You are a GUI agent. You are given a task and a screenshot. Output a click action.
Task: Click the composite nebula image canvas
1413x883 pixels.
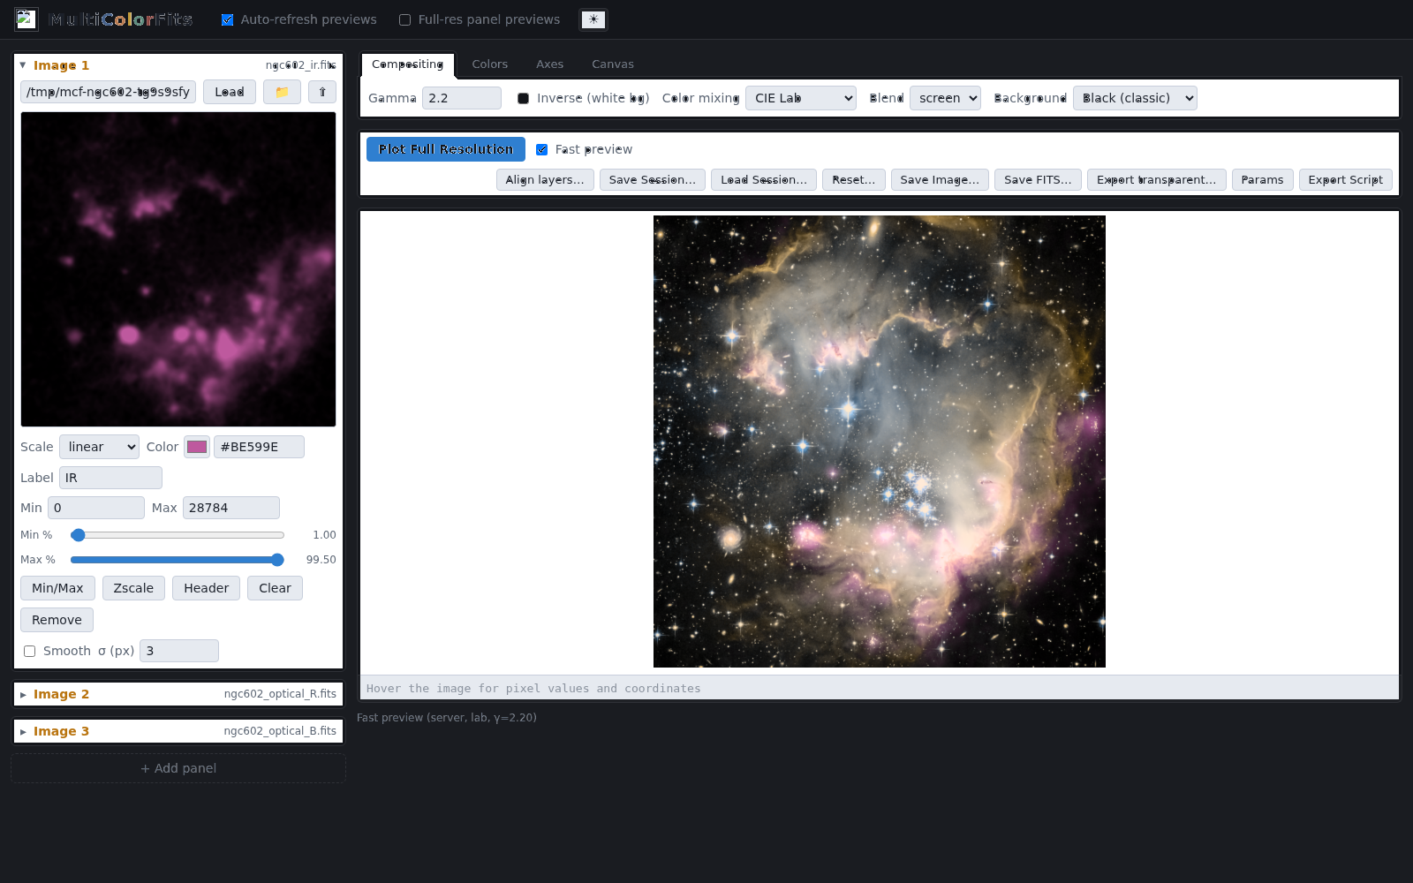[x=880, y=441]
